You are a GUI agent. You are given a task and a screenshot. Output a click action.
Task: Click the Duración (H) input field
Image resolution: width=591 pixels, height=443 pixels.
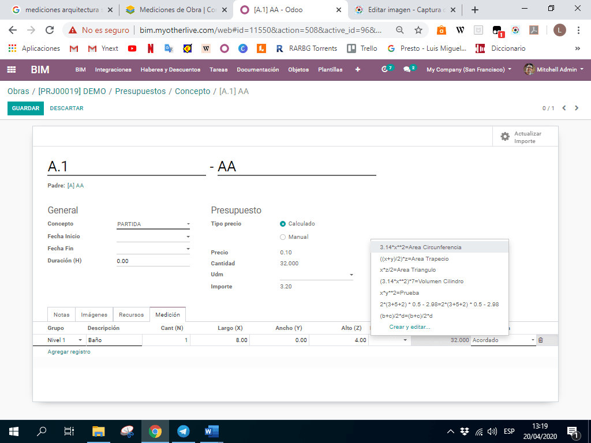tap(153, 261)
